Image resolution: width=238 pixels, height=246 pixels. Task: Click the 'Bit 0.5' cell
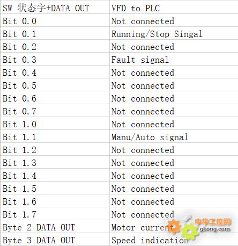click(55, 85)
